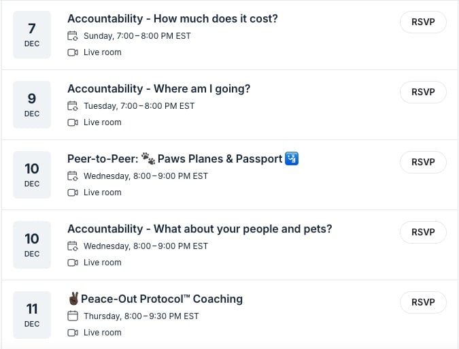Click calendar icon beside Thursday 8:00–9:30 PM

coord(73,316)
